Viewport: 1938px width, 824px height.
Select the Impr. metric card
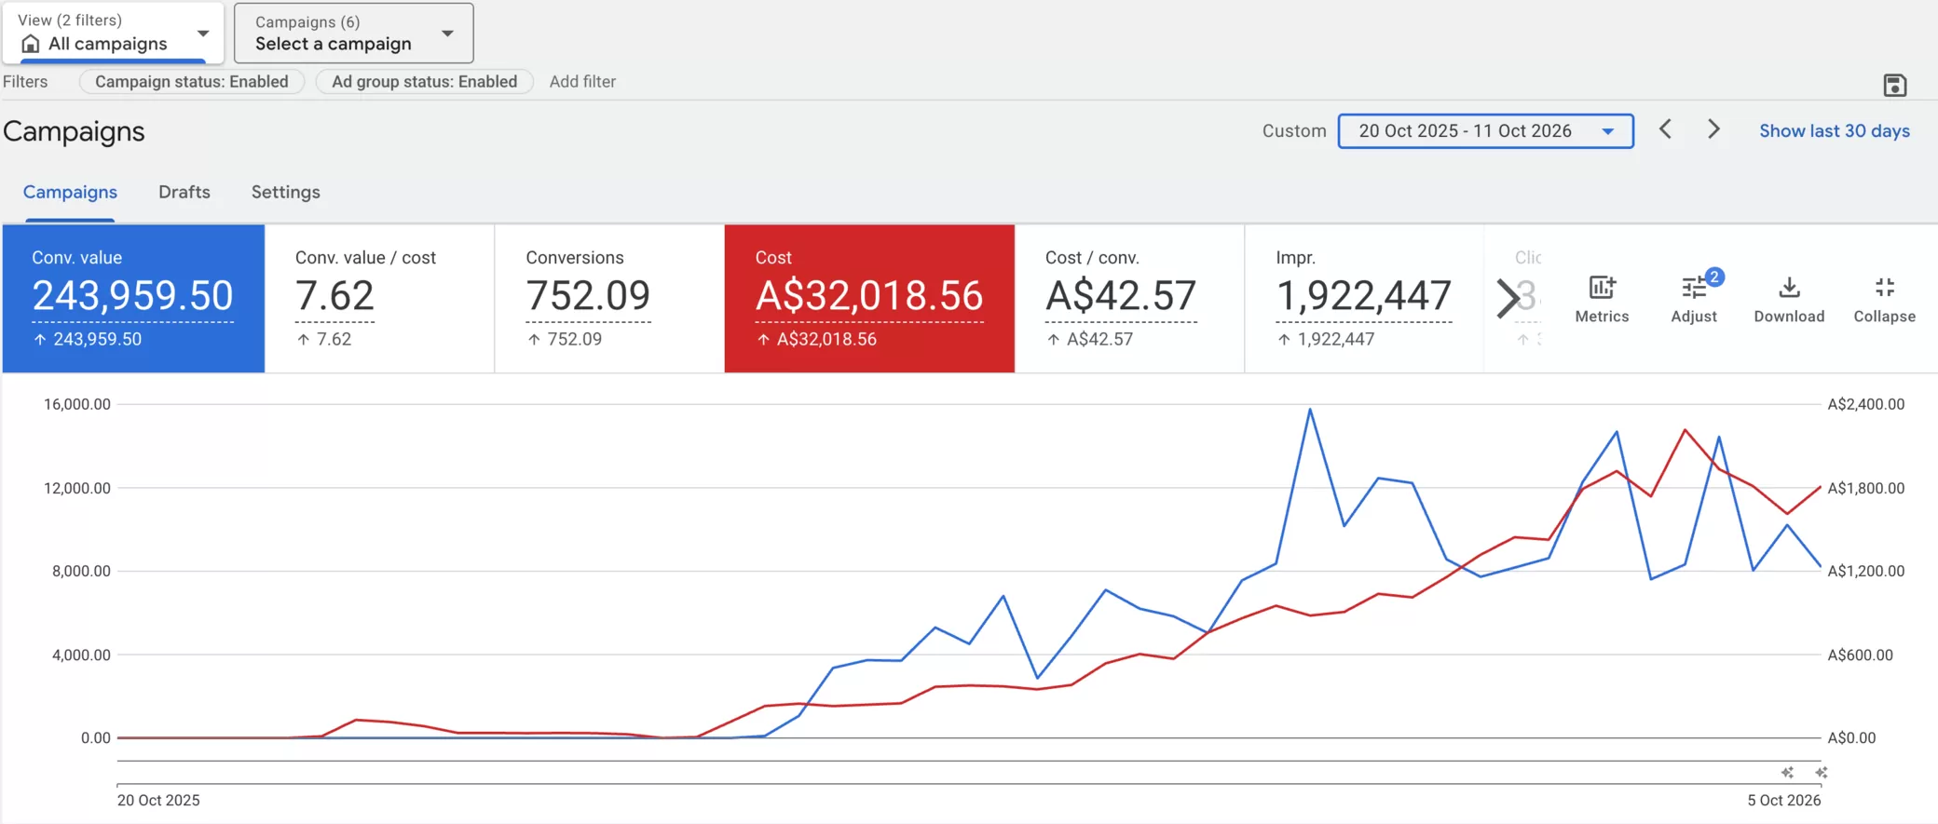point(1364,298)
